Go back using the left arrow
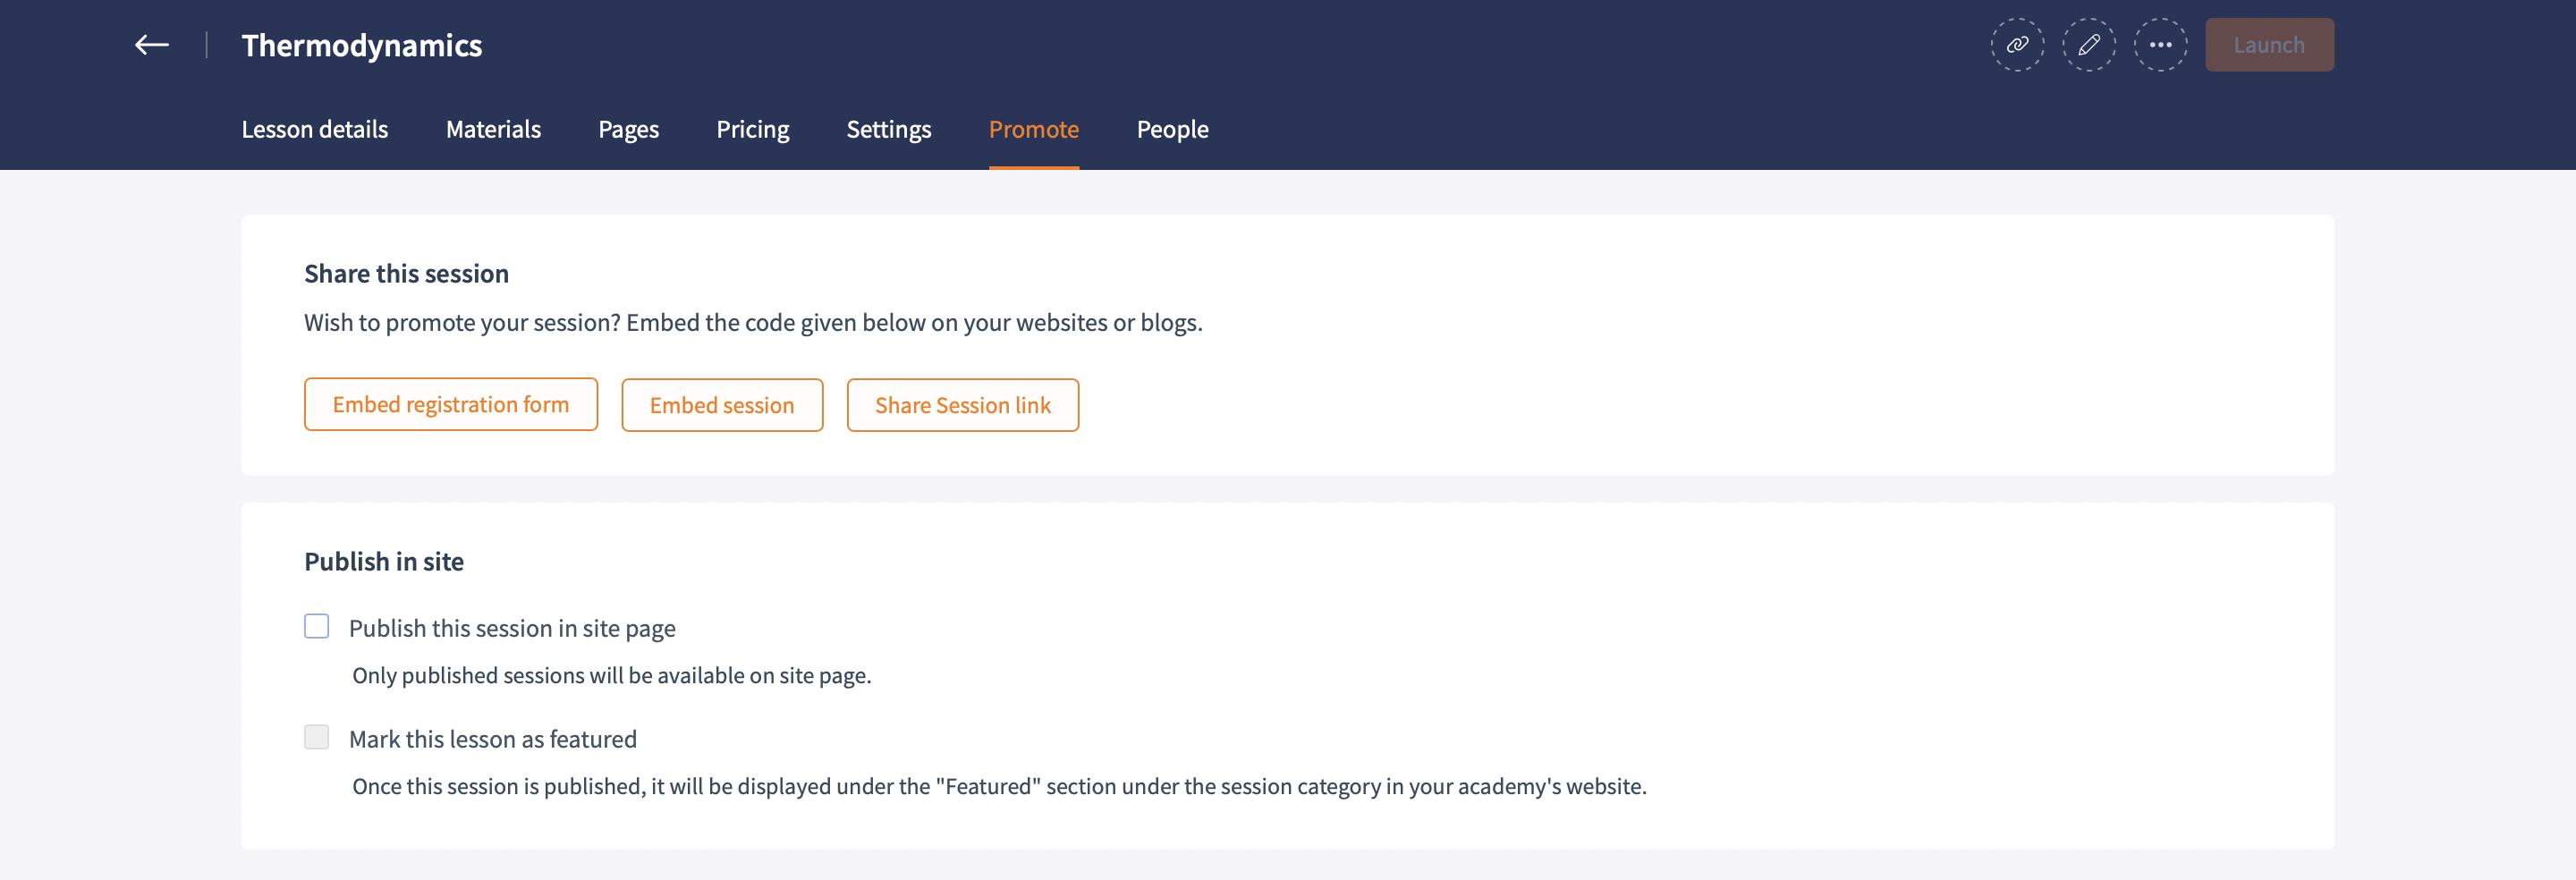The image size is (2576, 880). (152, 45)
